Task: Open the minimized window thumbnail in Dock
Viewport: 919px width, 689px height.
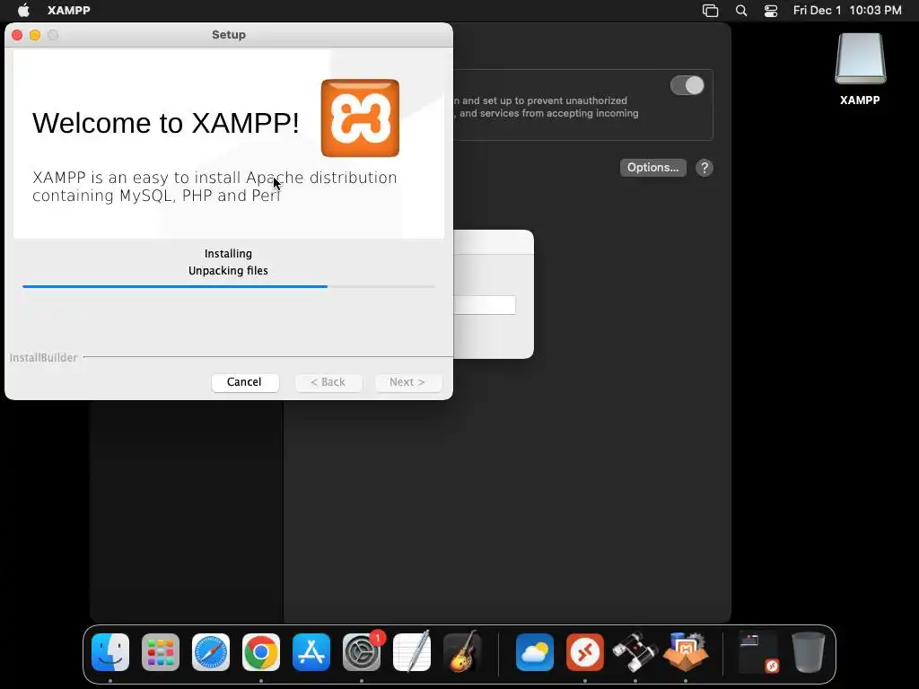Action: pyautogui.click(x=758, y=652)
